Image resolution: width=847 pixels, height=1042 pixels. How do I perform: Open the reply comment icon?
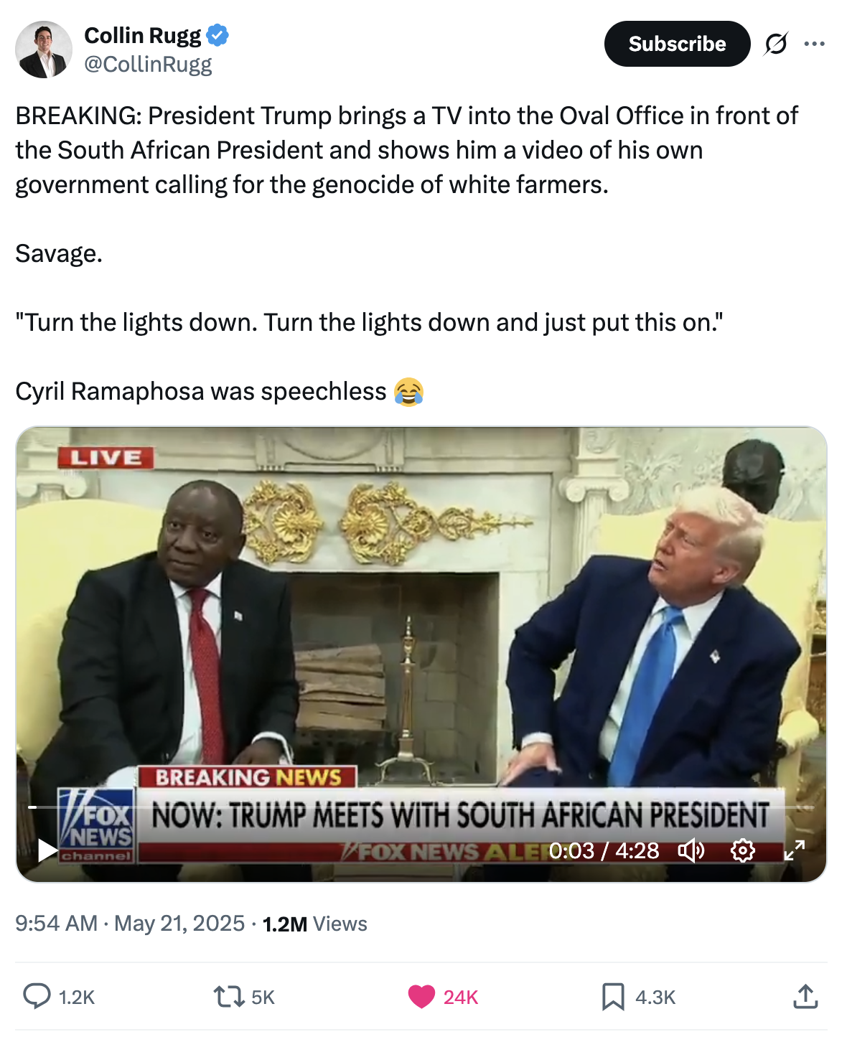(x=37, y=996)
